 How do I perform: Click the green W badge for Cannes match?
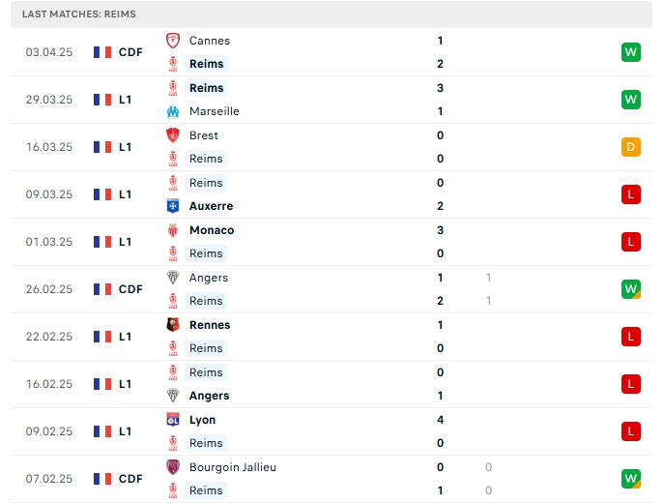pyautogui.click(x=631, y=52)
